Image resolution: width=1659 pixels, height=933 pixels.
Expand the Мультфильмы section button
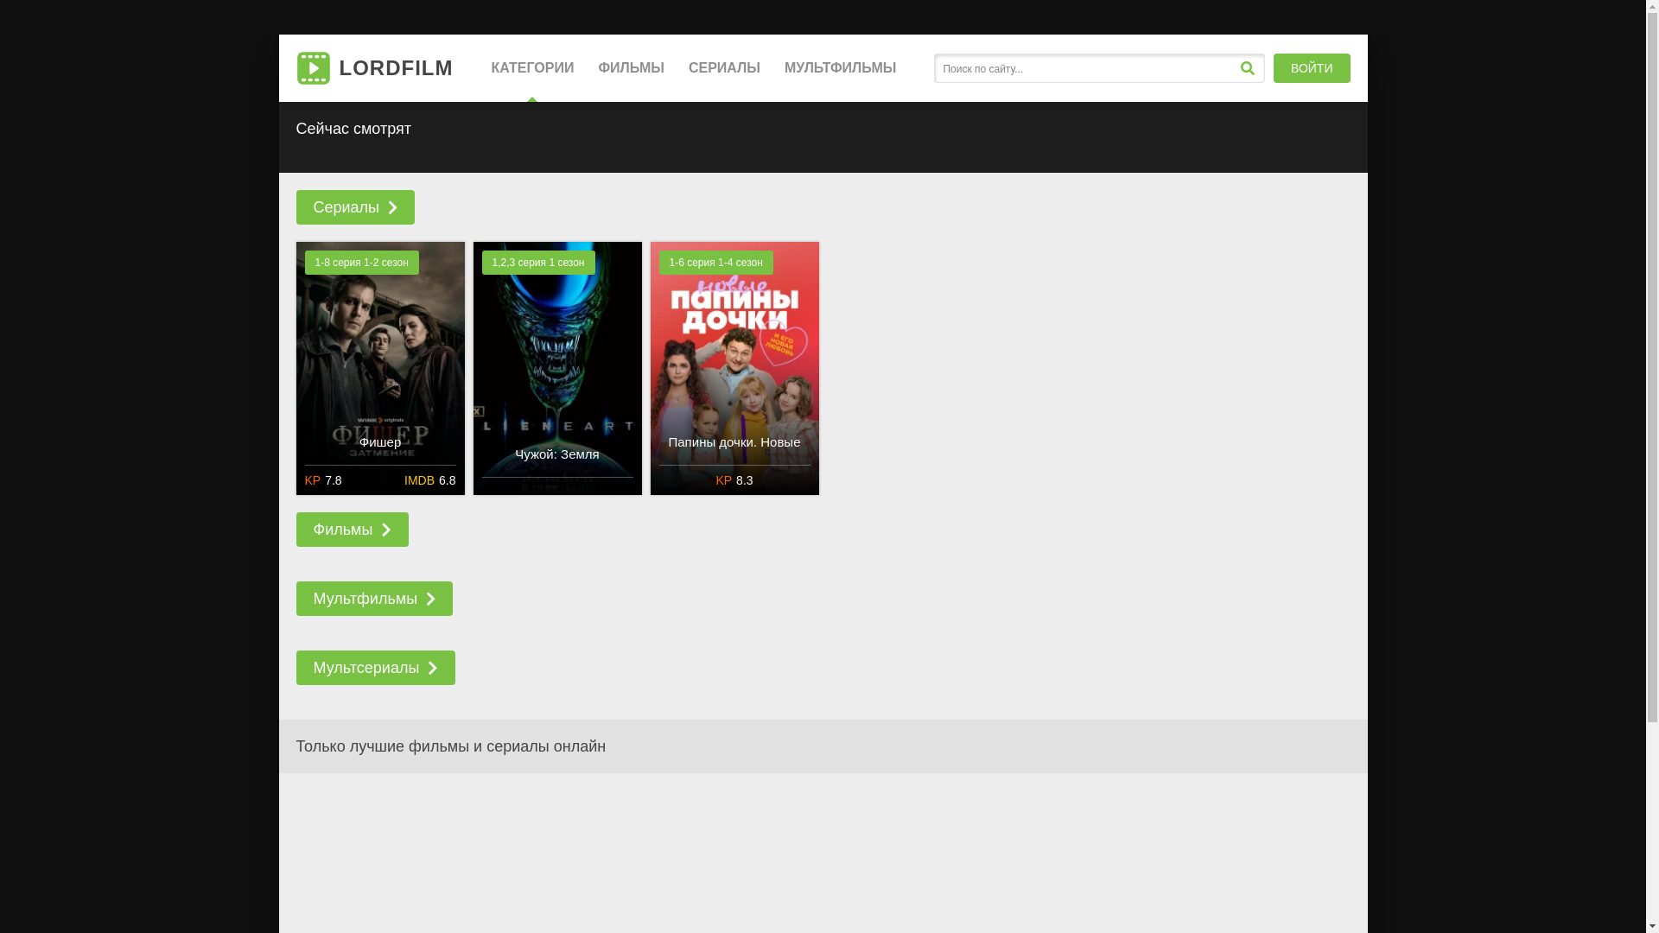pos(374,599)
